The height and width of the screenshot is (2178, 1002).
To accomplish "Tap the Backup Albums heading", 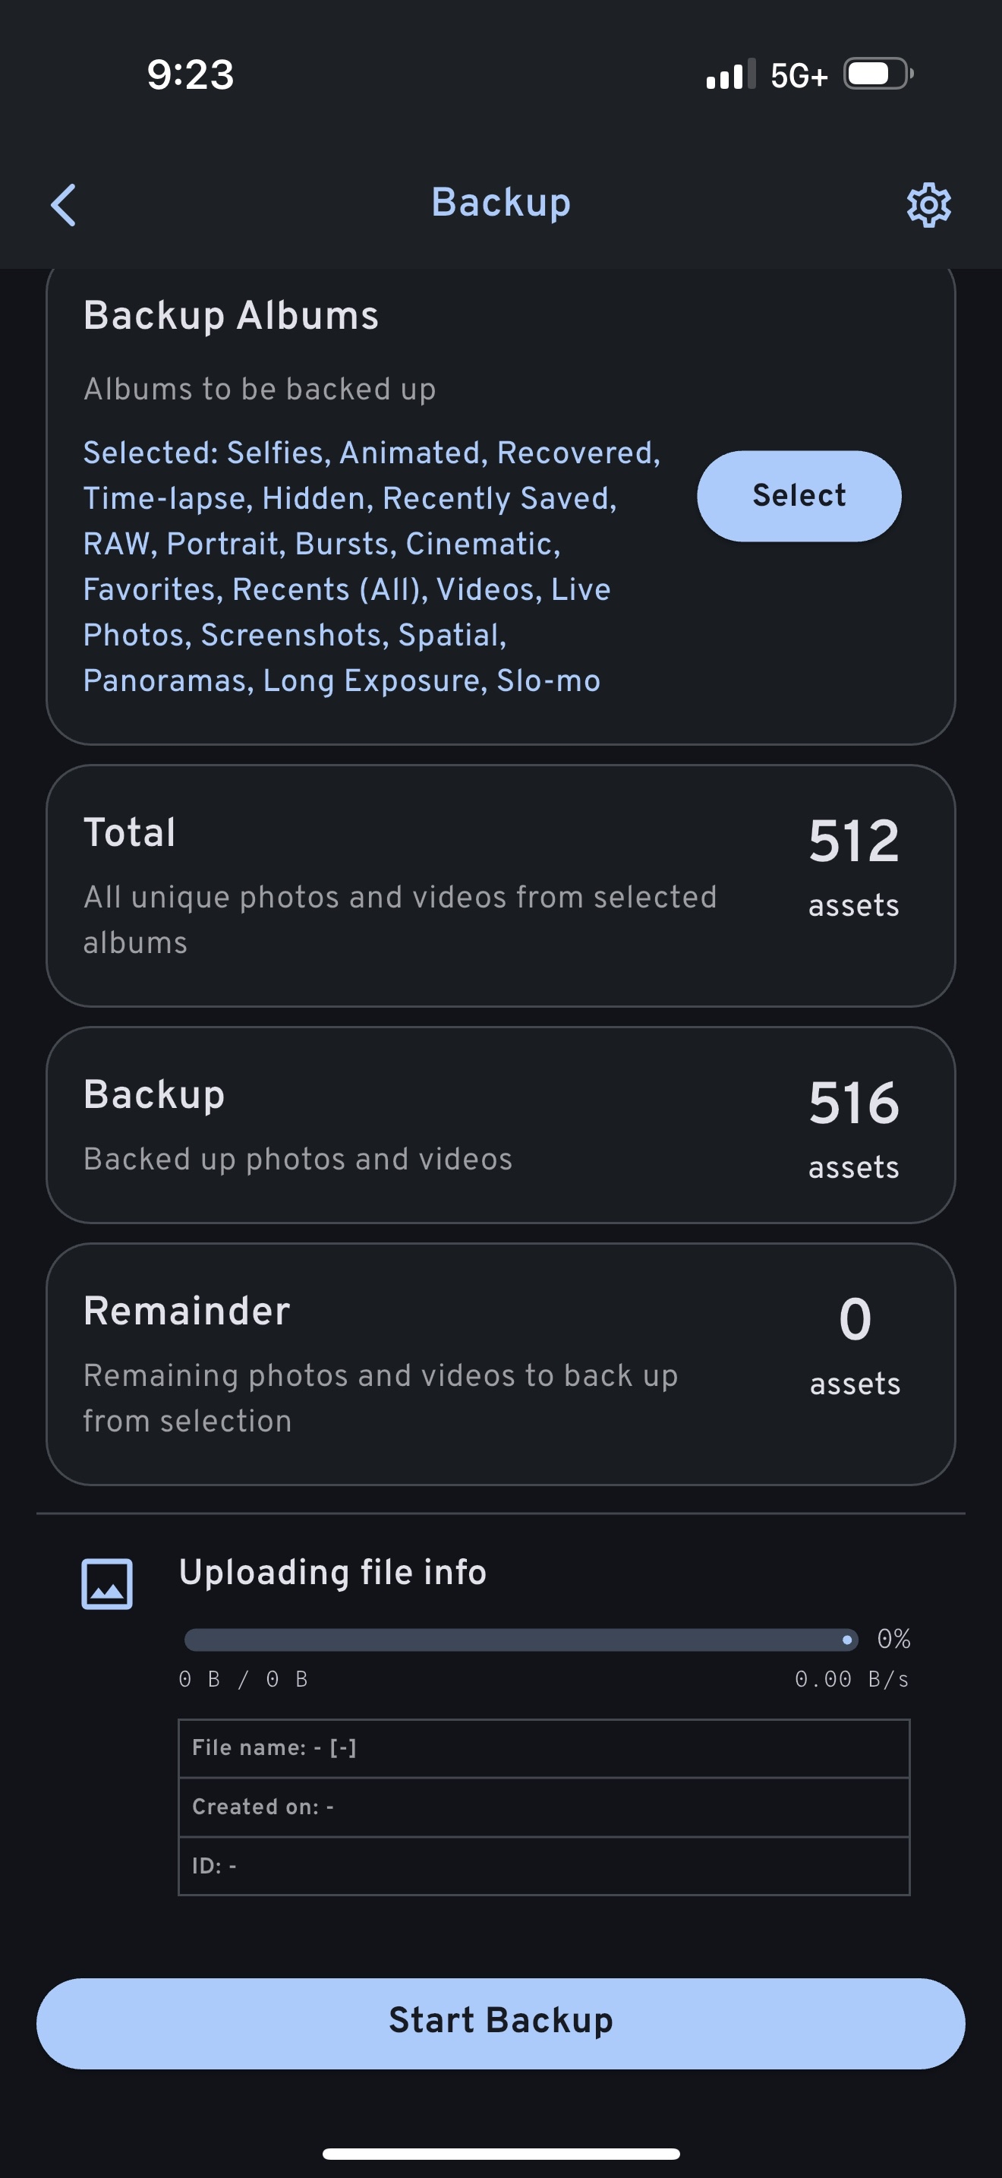I will coord(231,316).
